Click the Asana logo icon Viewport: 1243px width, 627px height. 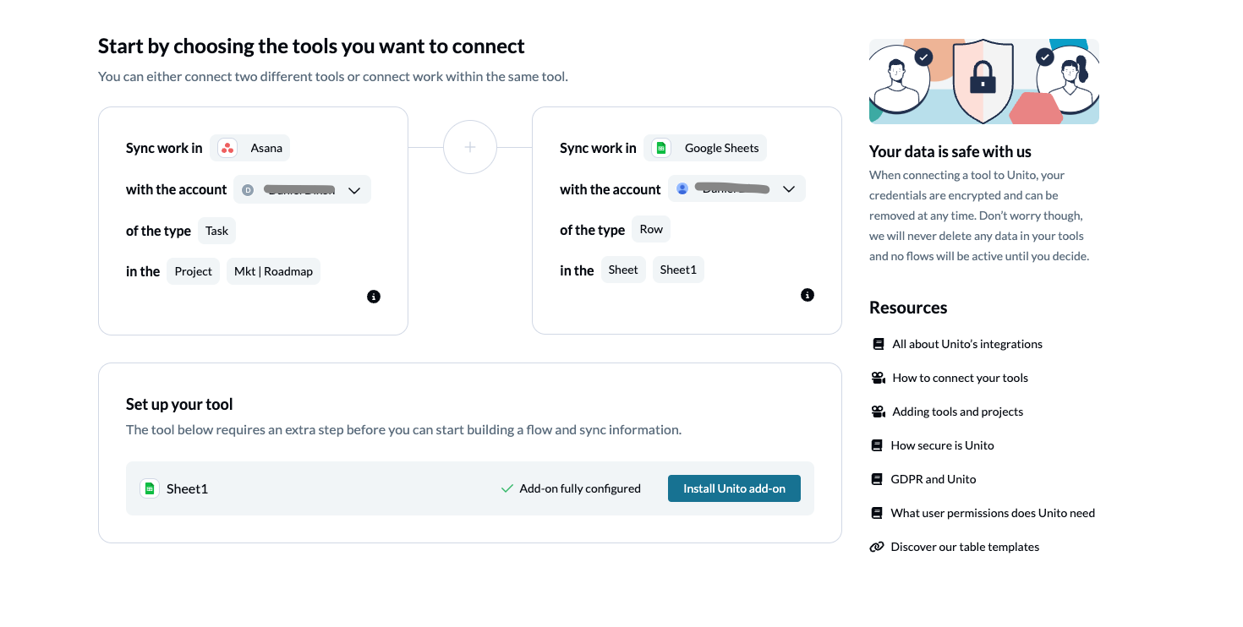227,149
